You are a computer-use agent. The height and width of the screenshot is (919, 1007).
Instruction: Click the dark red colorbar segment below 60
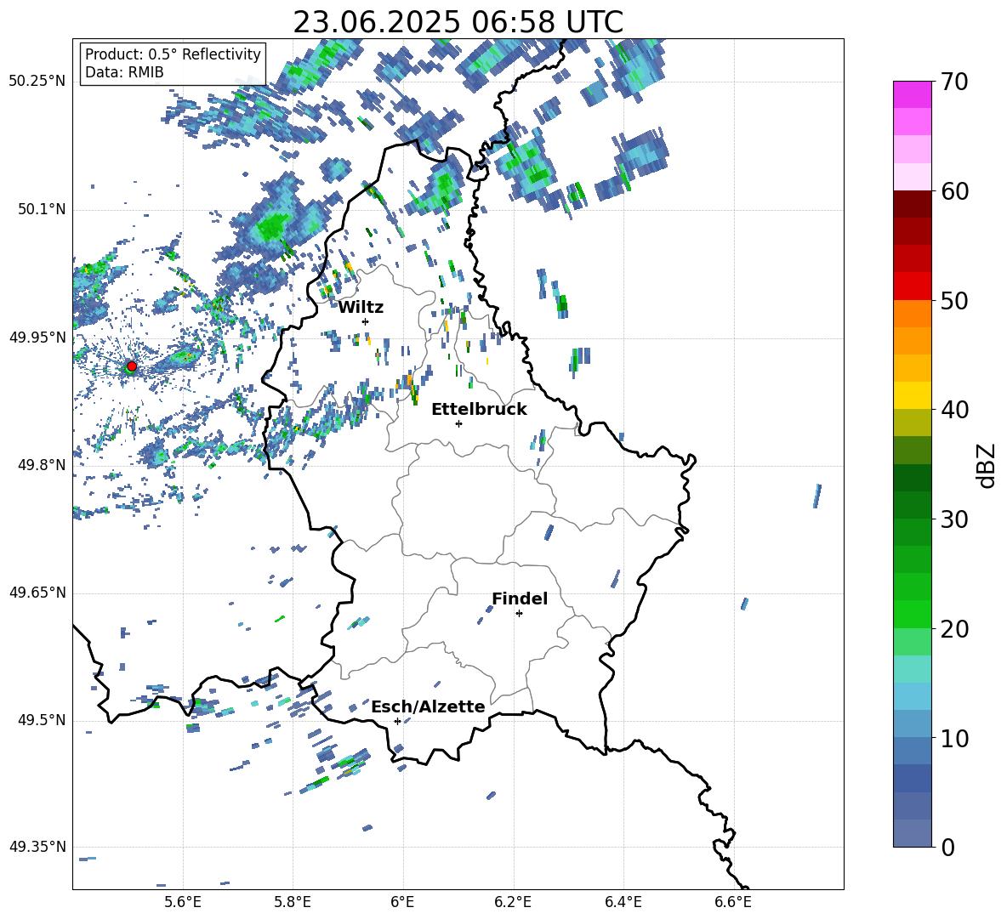[912, 204]
